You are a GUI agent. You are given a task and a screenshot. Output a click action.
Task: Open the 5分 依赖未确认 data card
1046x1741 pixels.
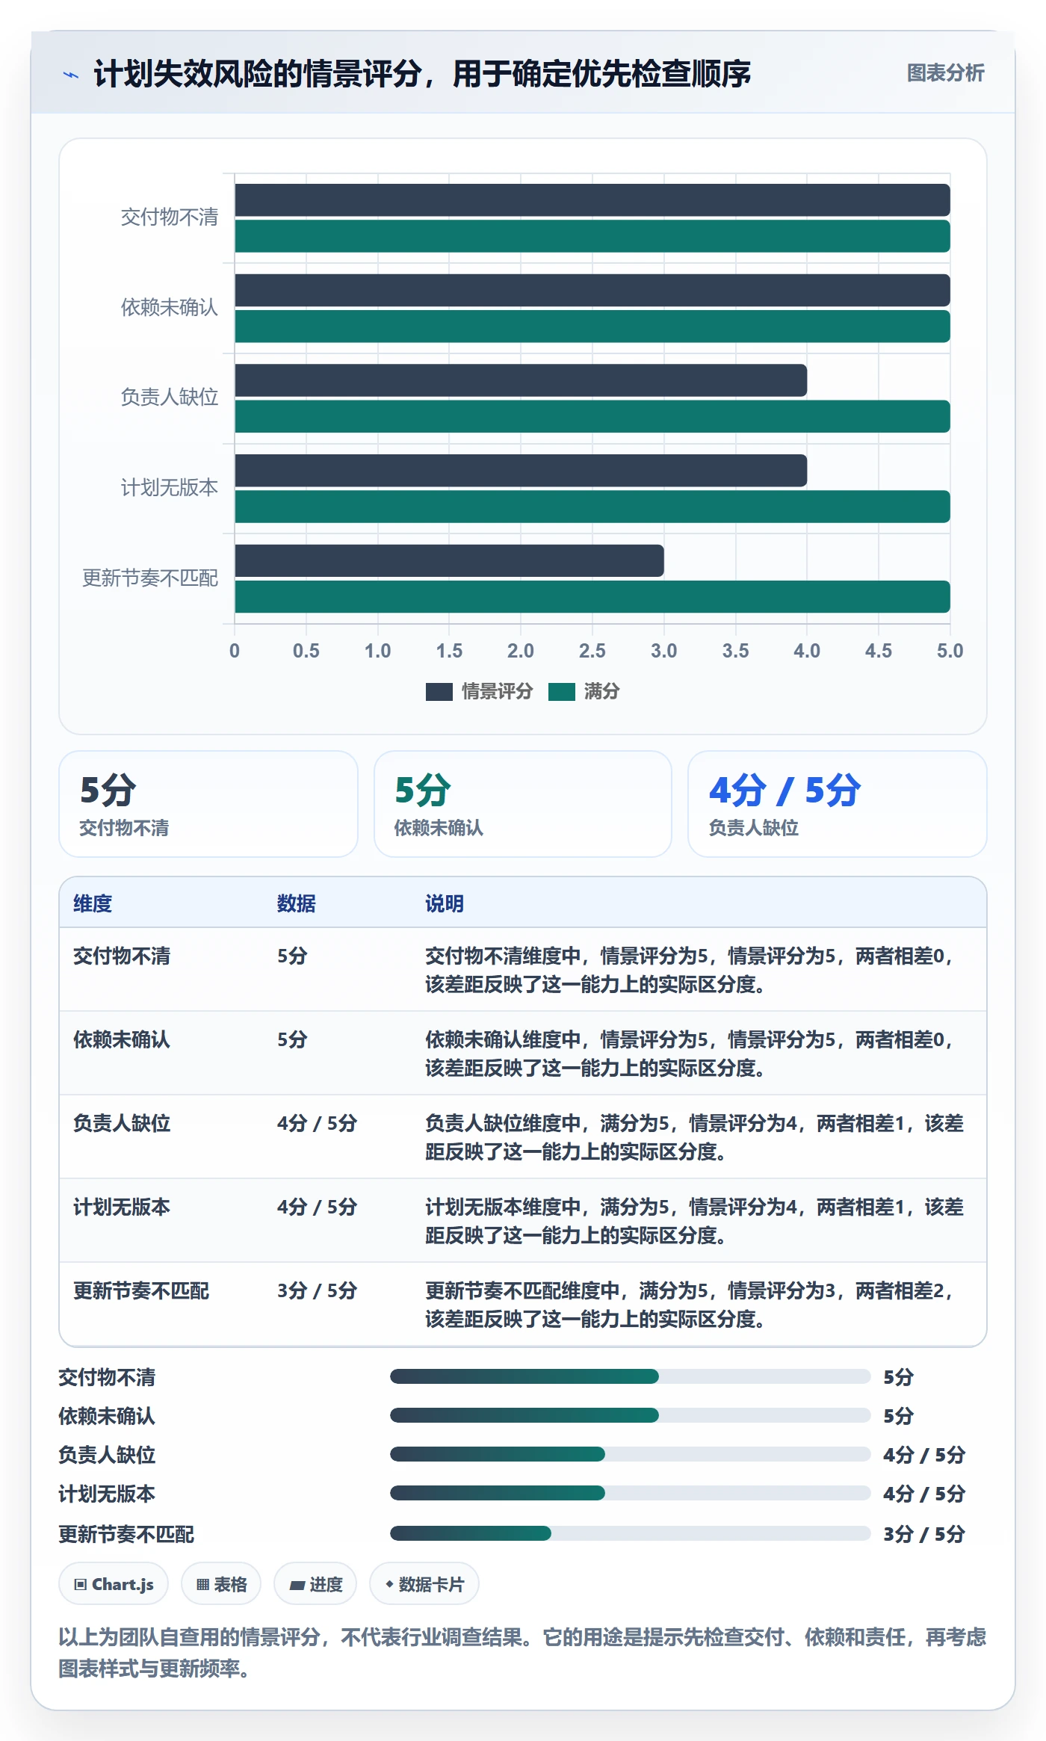click(x=523, y=804)
